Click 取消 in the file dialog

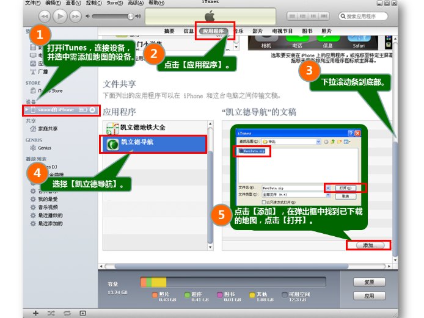345,196
